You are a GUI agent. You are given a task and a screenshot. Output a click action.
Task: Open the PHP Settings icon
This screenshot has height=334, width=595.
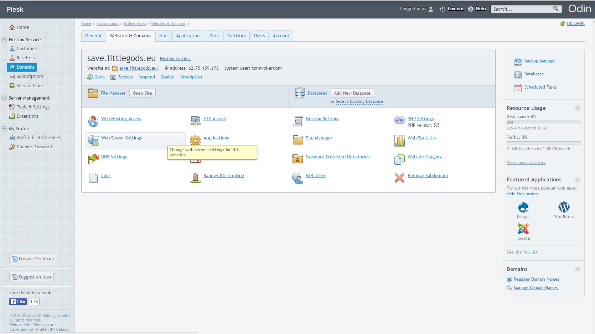tap(399, 120)
